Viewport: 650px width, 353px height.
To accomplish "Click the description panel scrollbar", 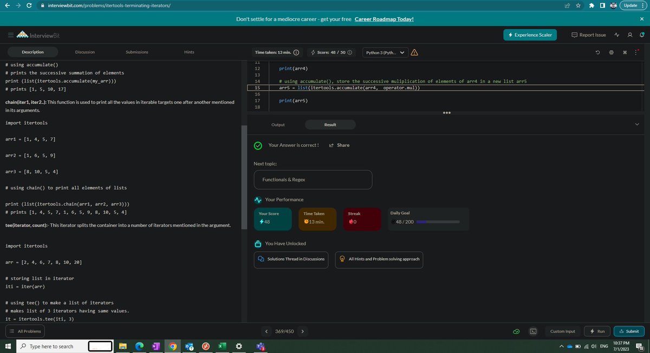I will tap(244, 178).
